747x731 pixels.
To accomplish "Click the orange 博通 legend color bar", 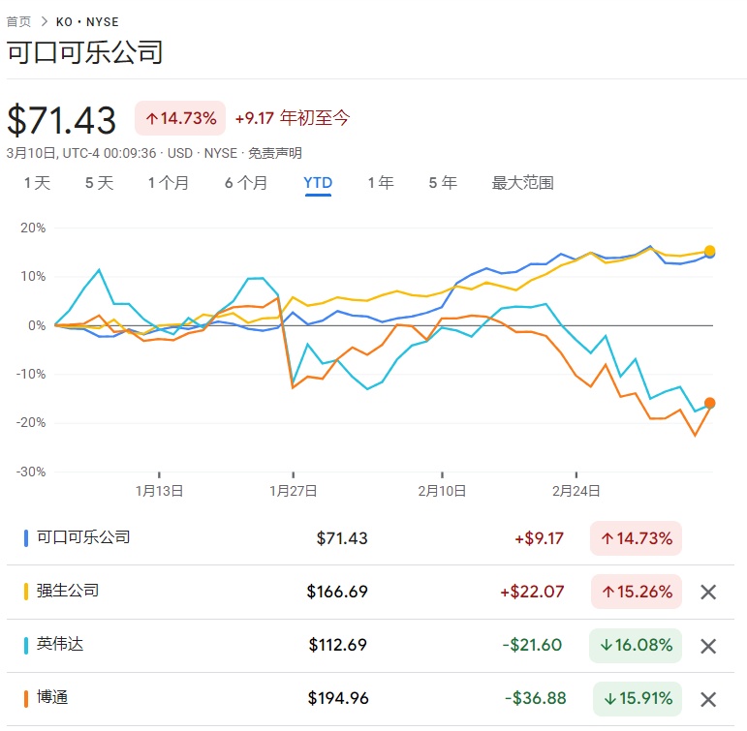I will (x=26, y=698).
